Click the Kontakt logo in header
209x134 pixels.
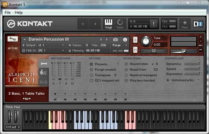coord(30,24)
